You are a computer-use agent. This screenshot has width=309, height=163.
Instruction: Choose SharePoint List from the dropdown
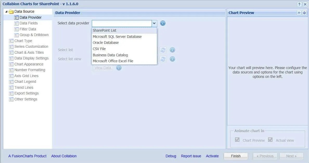[124, 30]
